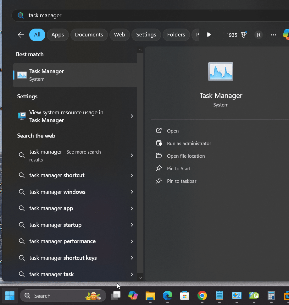Launch Google Chrome from the taskbar
Image resolution: width=289 pixels, height=305 pixels.
202,296
